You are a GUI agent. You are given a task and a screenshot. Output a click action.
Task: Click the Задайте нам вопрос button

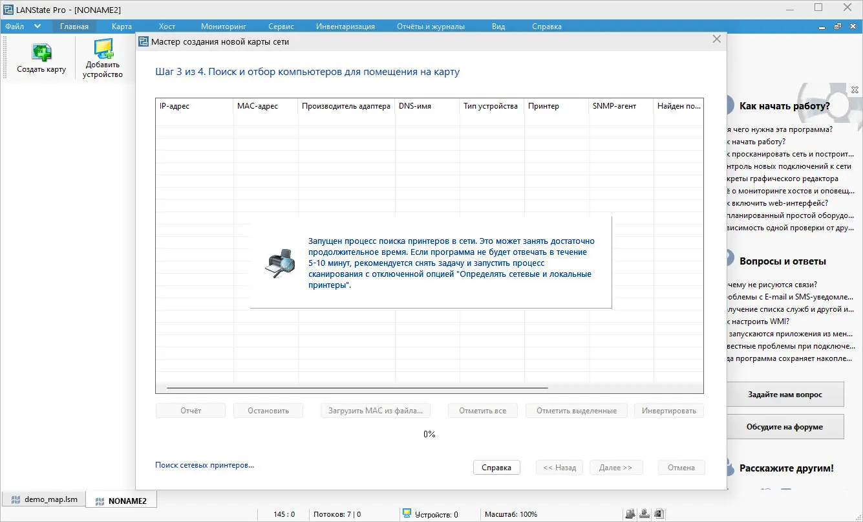tap(785, 395)
